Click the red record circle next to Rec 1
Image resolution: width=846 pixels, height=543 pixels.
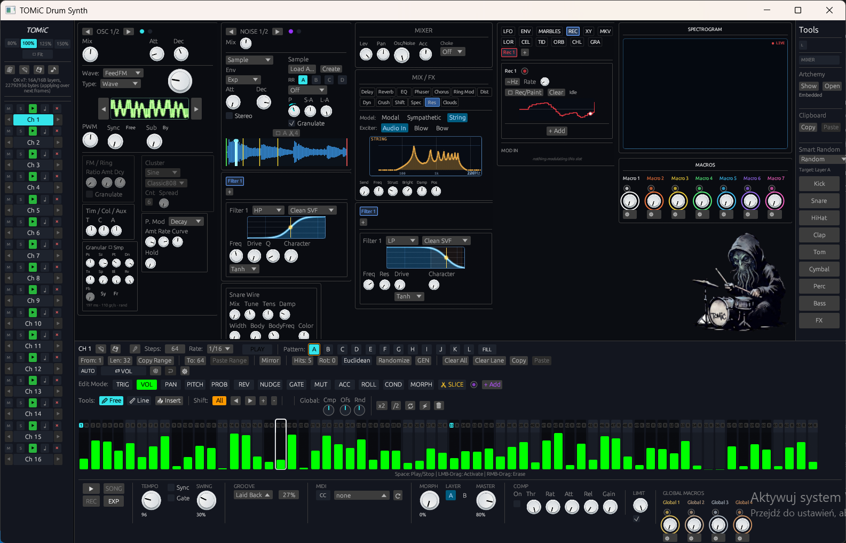point(525,71)
